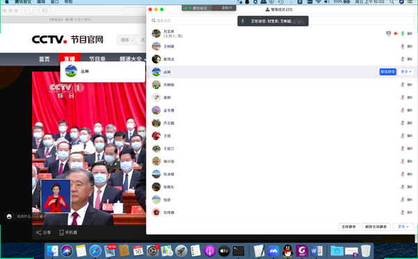Toggle muted microphone of third member row
Image resolution: width=418 pixels, height=259 pixels.
coord(403,59)
